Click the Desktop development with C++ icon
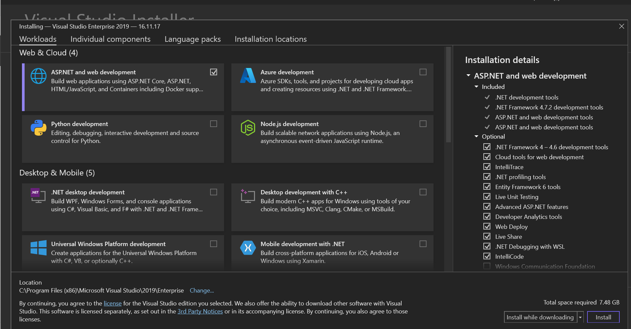Image resolution: width=631 pixels, height=329 pixels. click(x=247, y=196)
